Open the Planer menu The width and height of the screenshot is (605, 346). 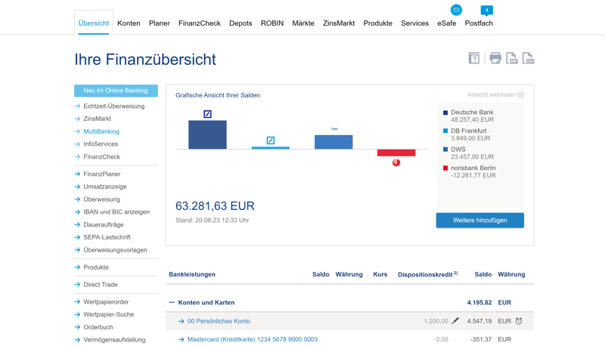[x=160, y=23]
